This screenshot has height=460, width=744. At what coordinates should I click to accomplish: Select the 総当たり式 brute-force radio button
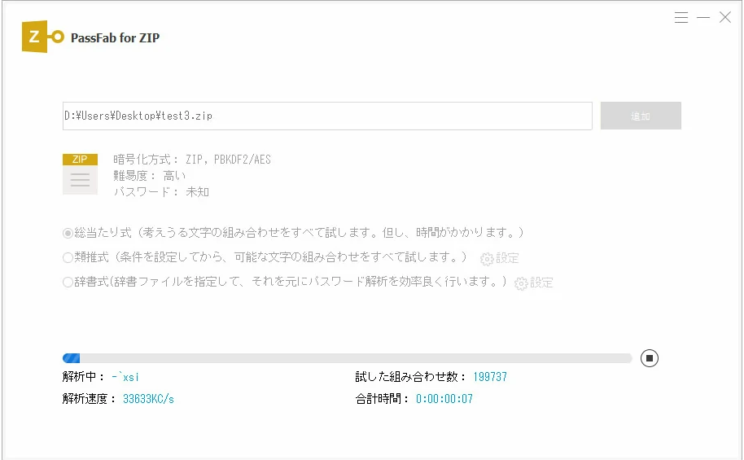tap(68, 233)
